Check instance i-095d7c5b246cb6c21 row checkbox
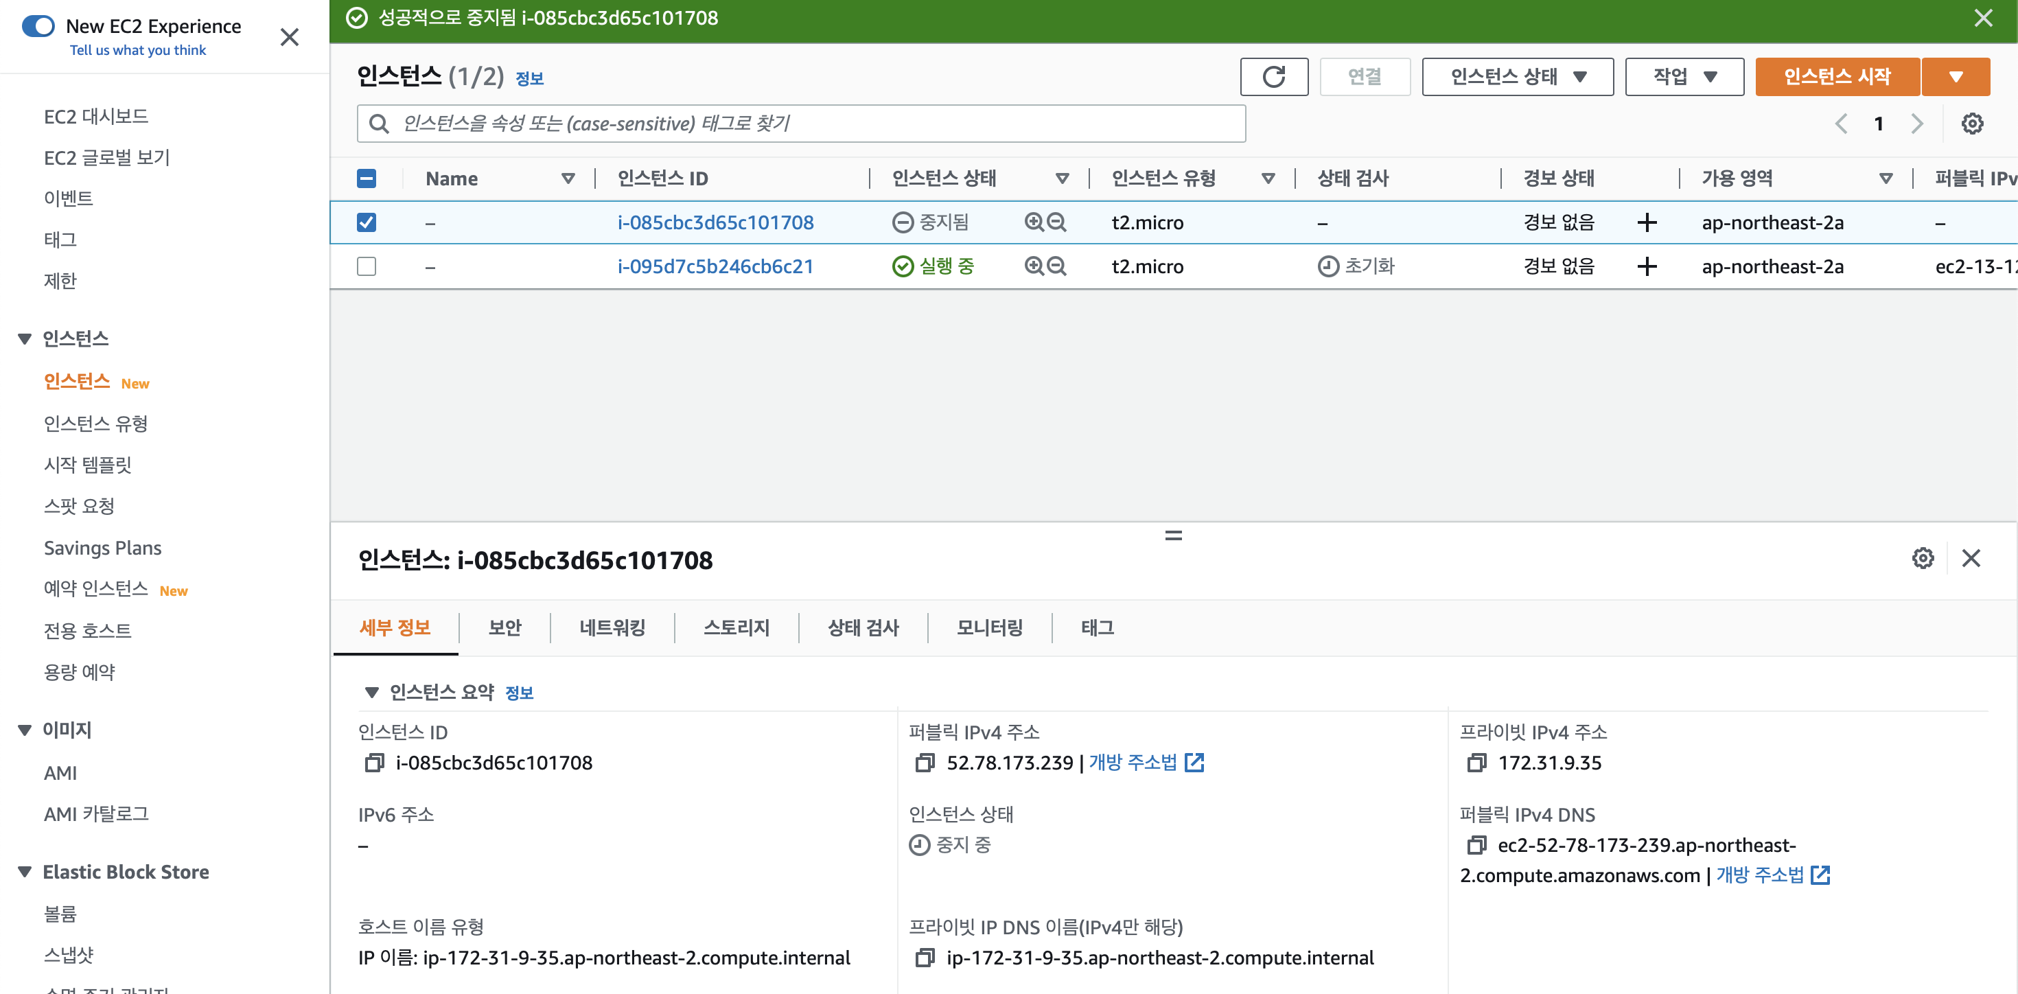 tap(366, 266)
